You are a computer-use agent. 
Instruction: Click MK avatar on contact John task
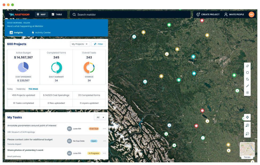[x=69, y=141]
